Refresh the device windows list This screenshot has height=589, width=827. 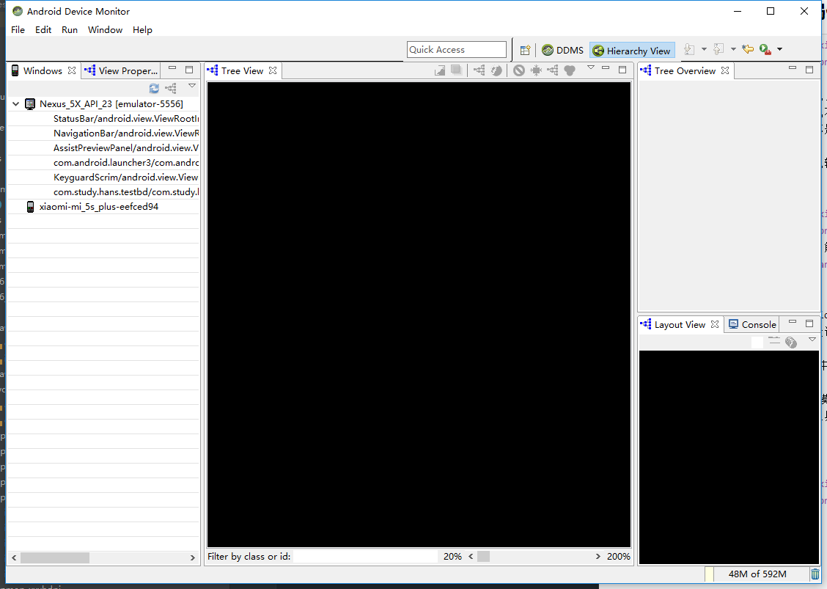coord(154,88)
